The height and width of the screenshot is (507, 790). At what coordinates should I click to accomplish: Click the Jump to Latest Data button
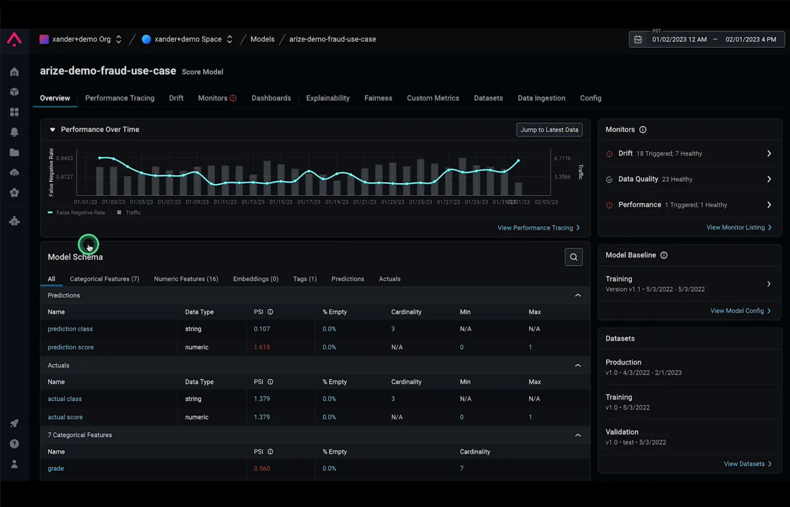click(x=549, y=129)
